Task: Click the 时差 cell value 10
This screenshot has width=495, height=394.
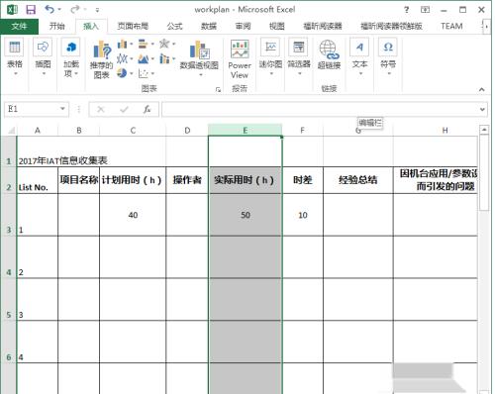Action: point(303,215)
